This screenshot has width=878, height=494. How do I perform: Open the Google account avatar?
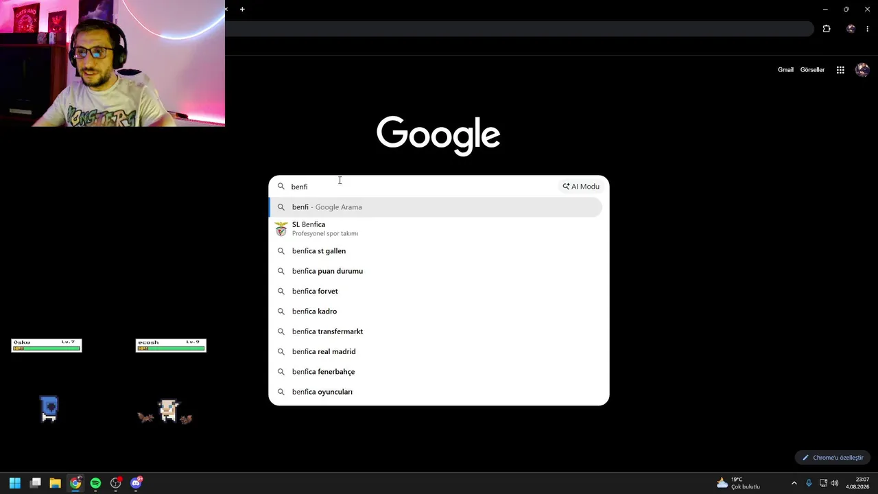click(862, 70)
